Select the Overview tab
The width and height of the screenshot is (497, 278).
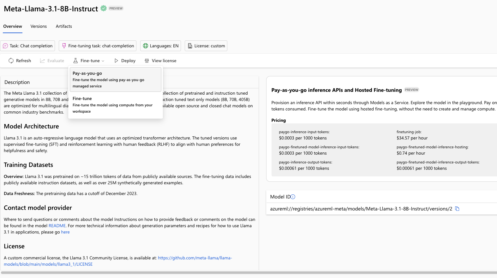click(x=13, y=26)
